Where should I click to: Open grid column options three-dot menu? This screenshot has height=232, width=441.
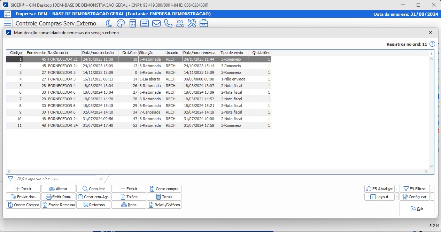click(x=431, y=53)
